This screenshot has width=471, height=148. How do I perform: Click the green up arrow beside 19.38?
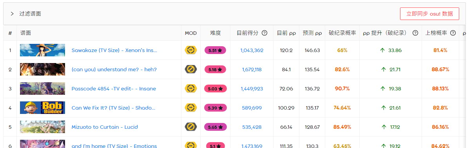pos(383,88)
